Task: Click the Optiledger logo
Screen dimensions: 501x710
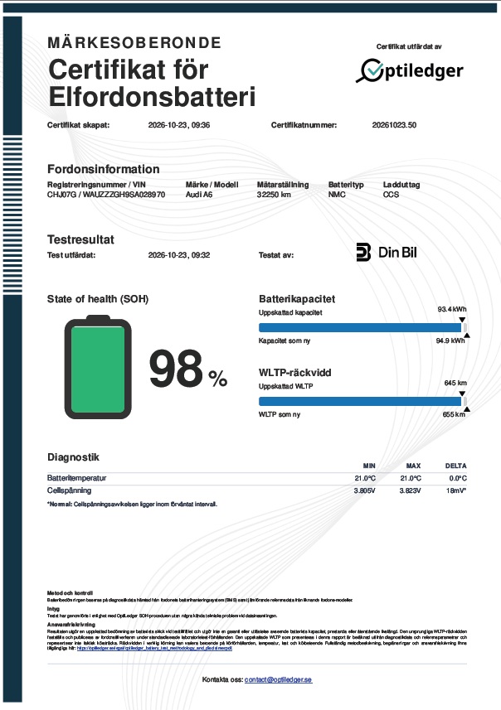Action: (410, 70)
